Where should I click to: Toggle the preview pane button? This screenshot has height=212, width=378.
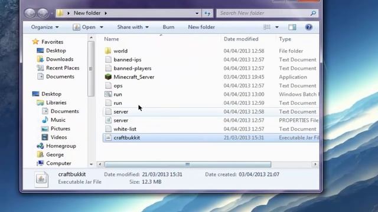tap(292, 27)
